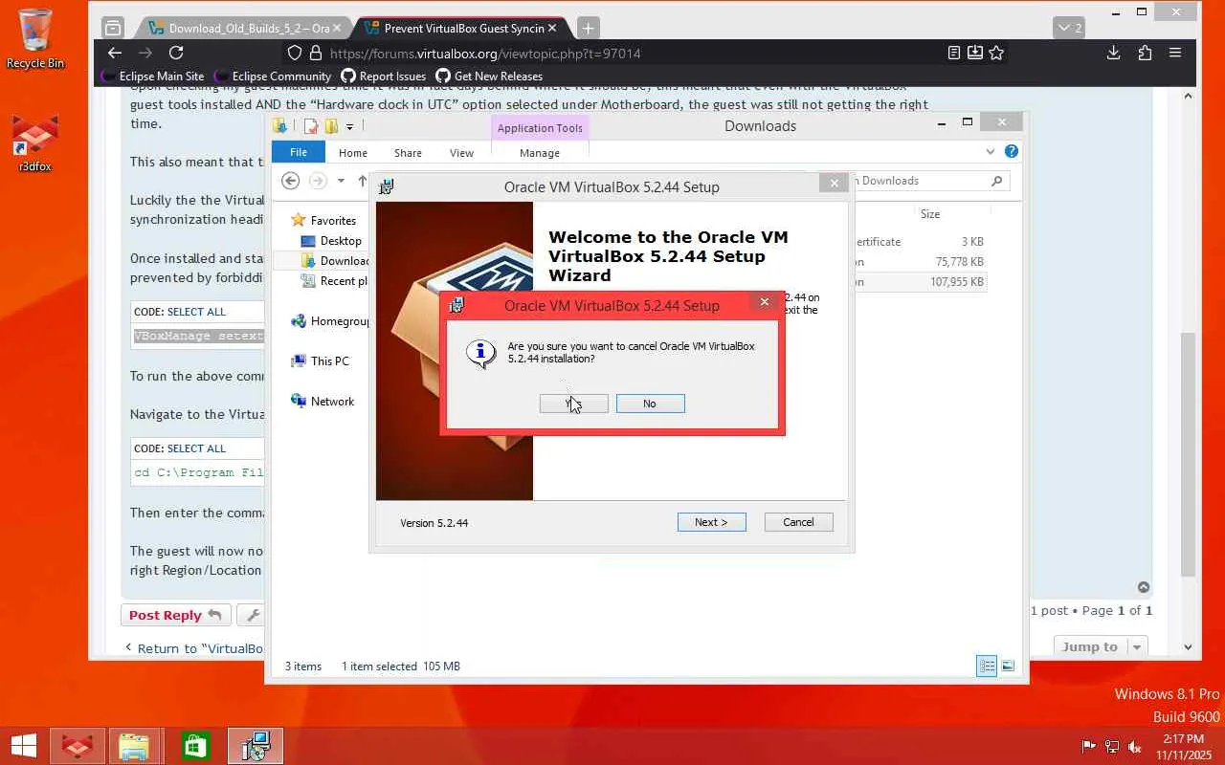Image resolution: width=1225 pixels, height=765 pixels.
Task: Click SELECT ALL above the VBoxManage code block
Action: pos(196,312)
